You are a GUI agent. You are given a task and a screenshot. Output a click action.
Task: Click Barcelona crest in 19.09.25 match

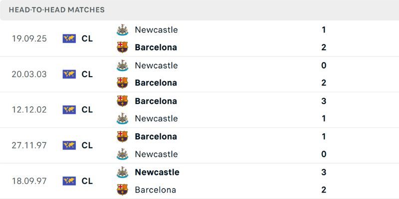click(x=122, y=47)
